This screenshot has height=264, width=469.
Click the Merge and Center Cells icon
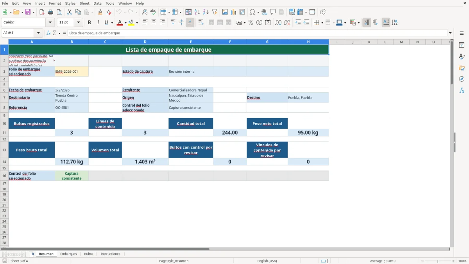[211, 23]
